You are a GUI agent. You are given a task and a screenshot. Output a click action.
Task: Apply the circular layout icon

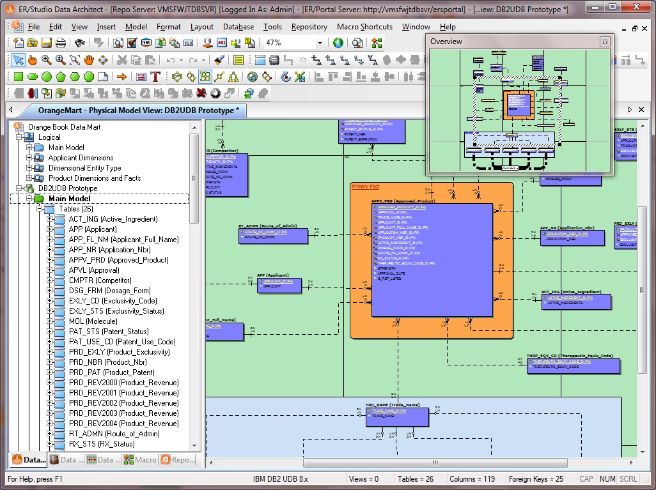coord(177,77)
